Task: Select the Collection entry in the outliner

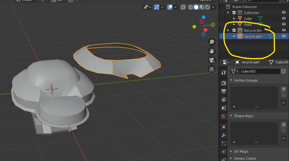Action: coord(251,13)
